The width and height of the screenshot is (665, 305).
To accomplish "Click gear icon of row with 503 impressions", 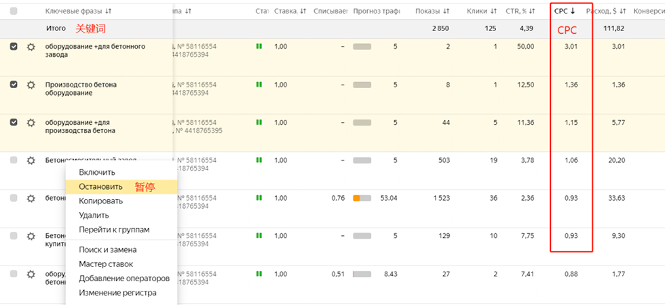I will (31, 161).
